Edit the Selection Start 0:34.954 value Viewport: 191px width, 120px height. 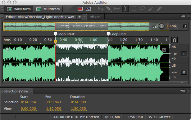28,102
